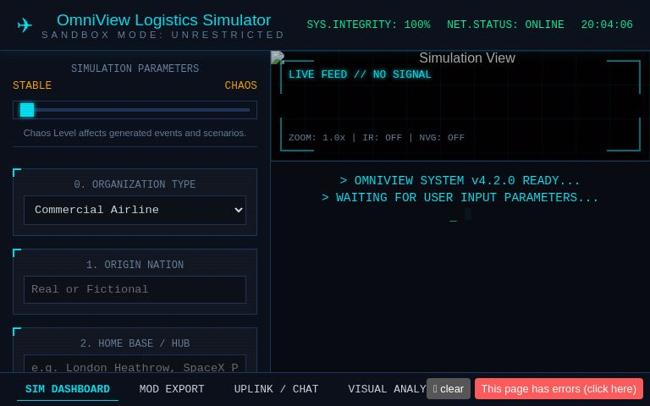Focus the Home Base / Hub text field
650x406 pixels.
[x=135, y=364]
